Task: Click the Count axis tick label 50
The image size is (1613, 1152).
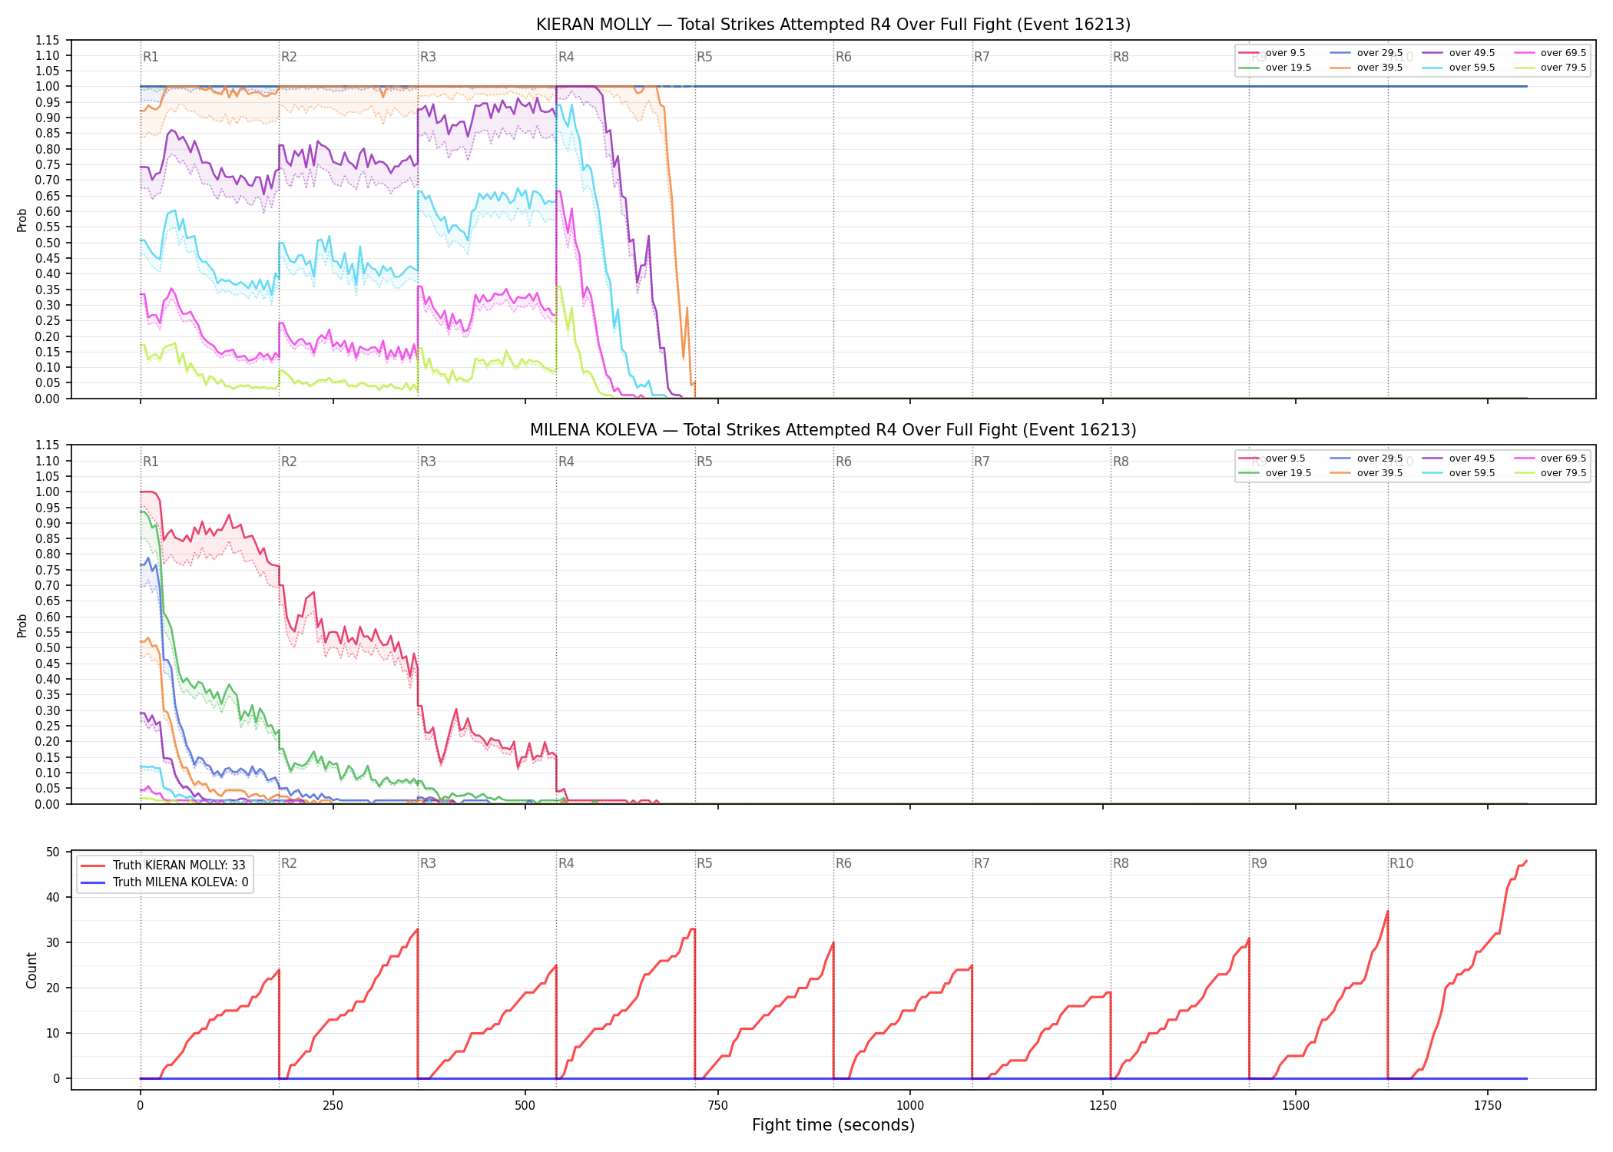Action: (x=53, y=852)
